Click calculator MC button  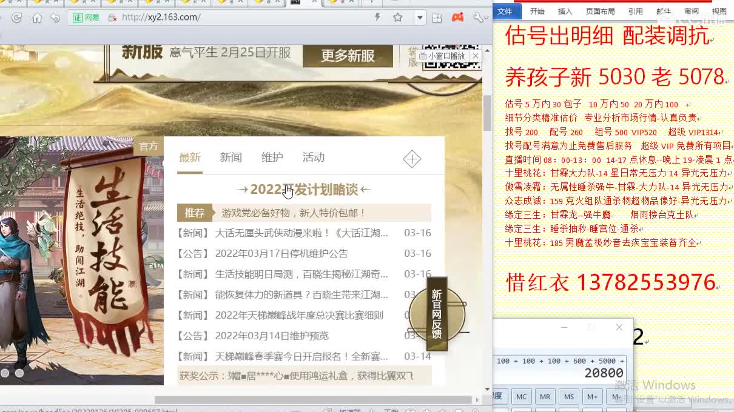click(521, 396)
